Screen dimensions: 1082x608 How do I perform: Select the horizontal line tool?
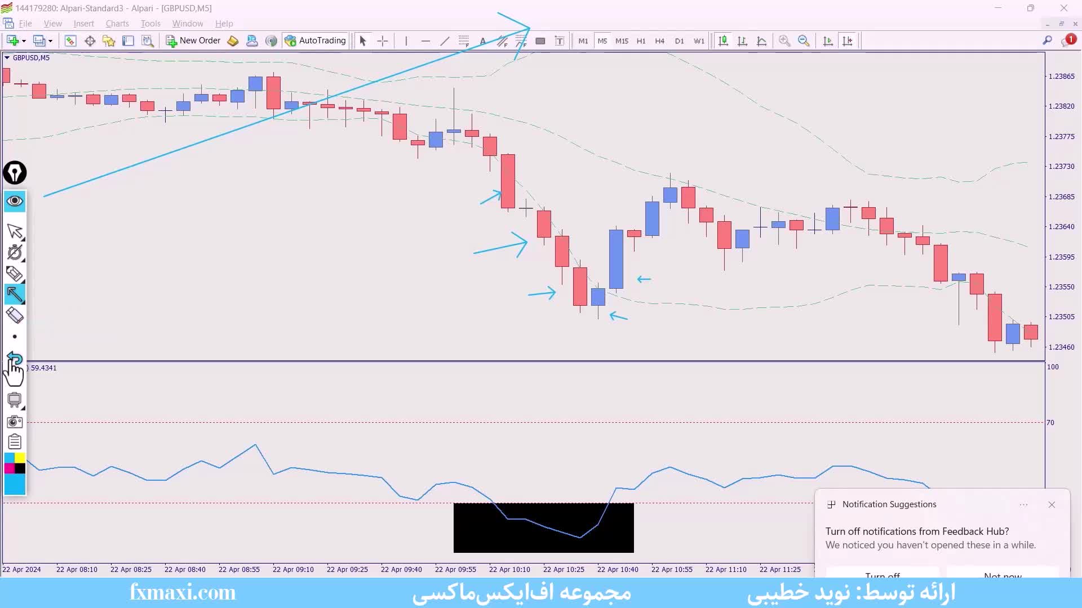pyautogui.click(x=425, y=41)
